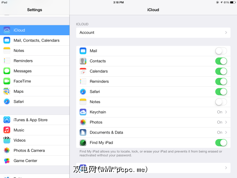This screenshot has width=237, height=178.
Task: Tap the iTunes & App Store icon
Action: point(7,120)
